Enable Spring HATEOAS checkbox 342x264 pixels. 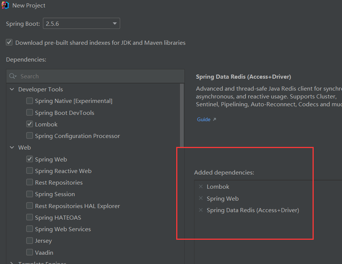pyautogui.click(x=30, y=217)
